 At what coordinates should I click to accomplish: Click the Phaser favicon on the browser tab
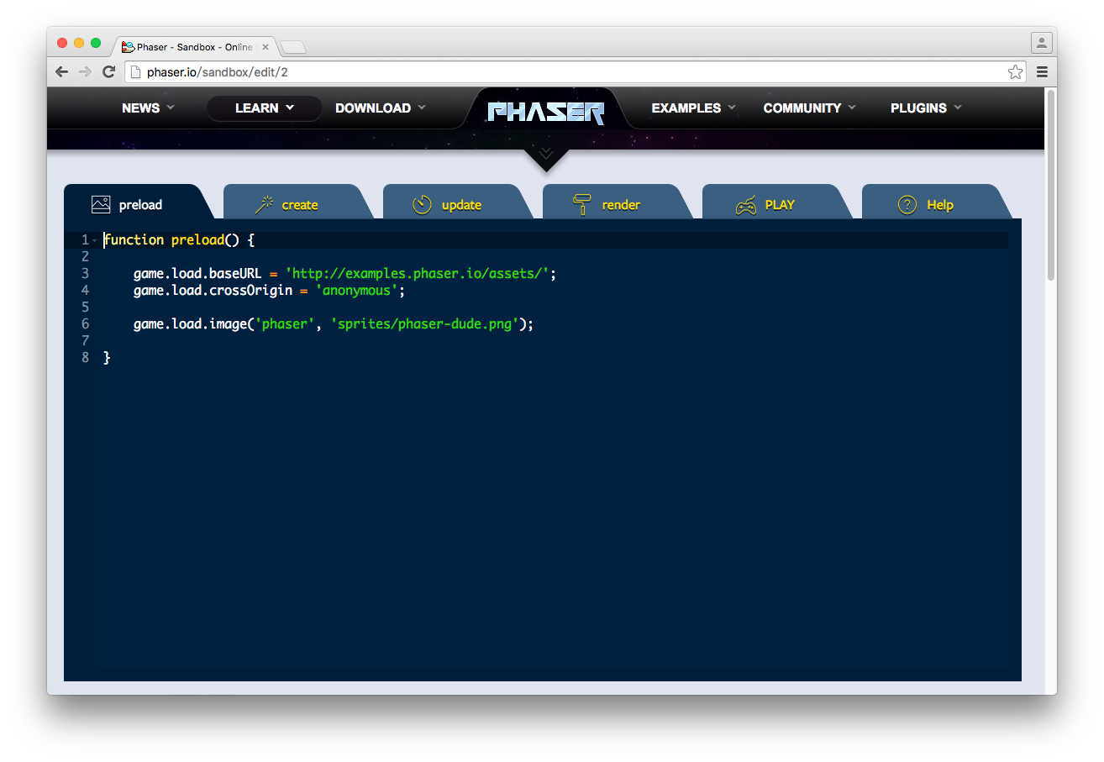(128, 47)
